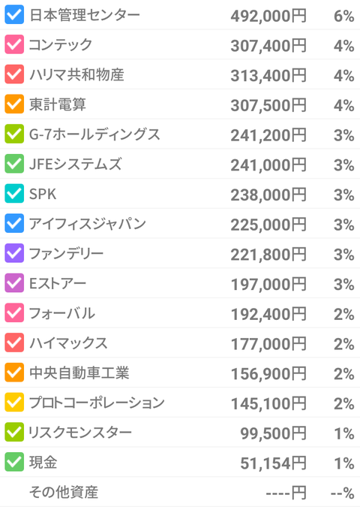360x507 pixels.
Task: Uncheck the G-7ホールディングス checkbox
Action: click(x=14, y=134)
